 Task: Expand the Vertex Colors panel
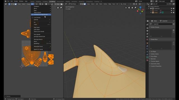(155, 54)
